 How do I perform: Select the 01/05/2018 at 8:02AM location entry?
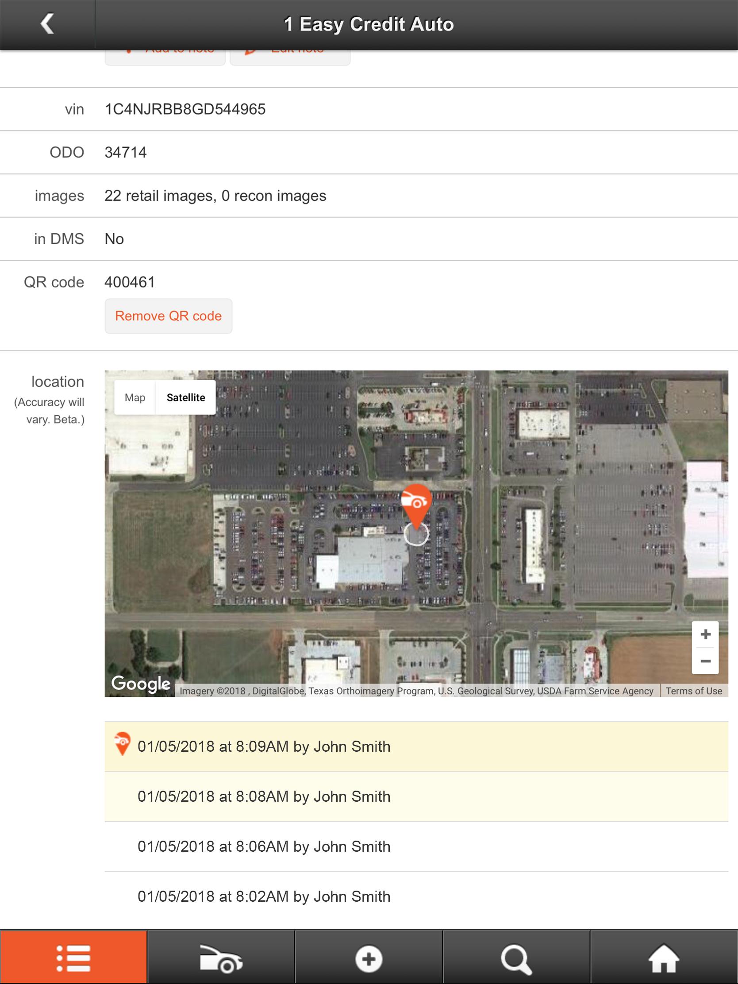[x=416, y=896]
